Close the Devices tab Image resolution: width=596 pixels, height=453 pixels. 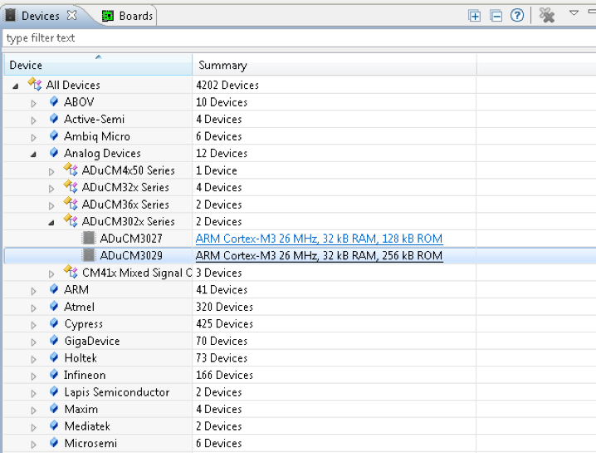point(71,15)
